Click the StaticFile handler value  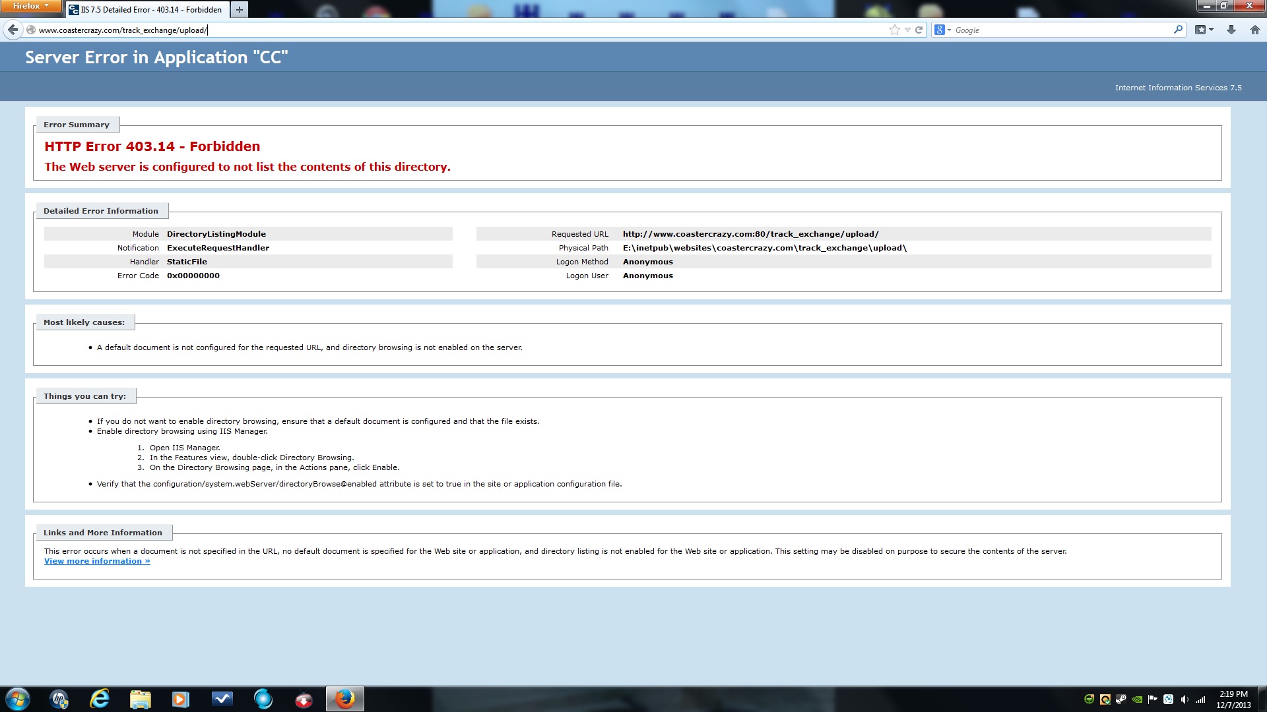(x=187, y=262)
